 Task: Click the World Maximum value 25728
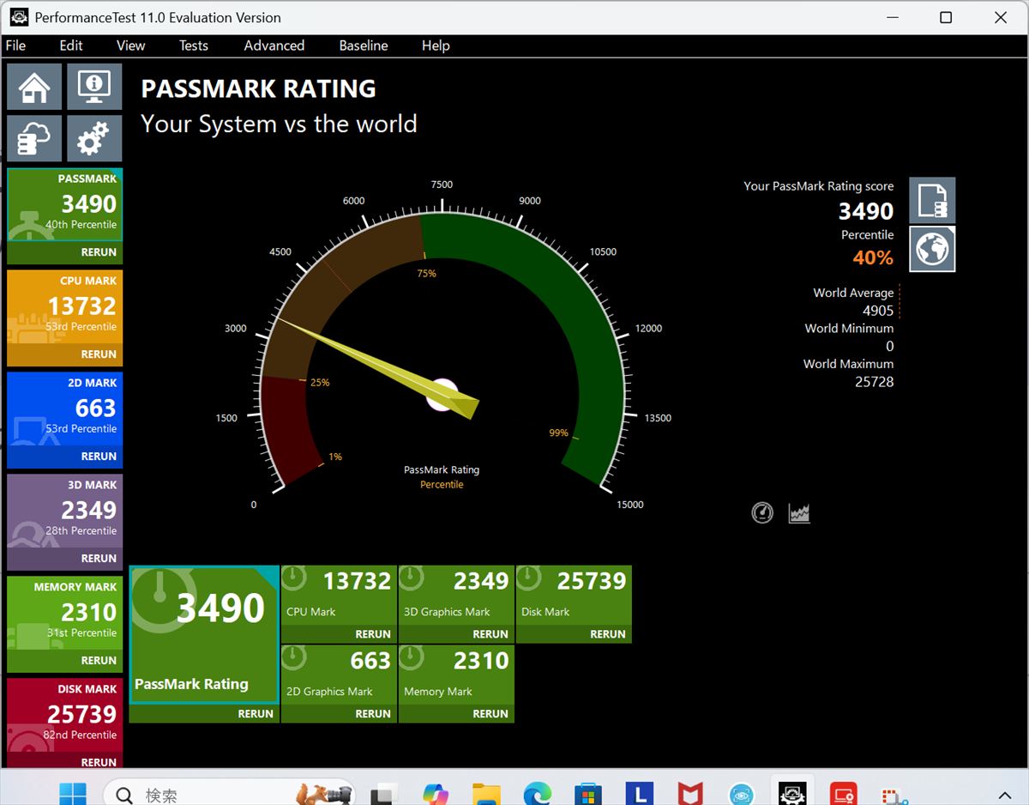874,382
